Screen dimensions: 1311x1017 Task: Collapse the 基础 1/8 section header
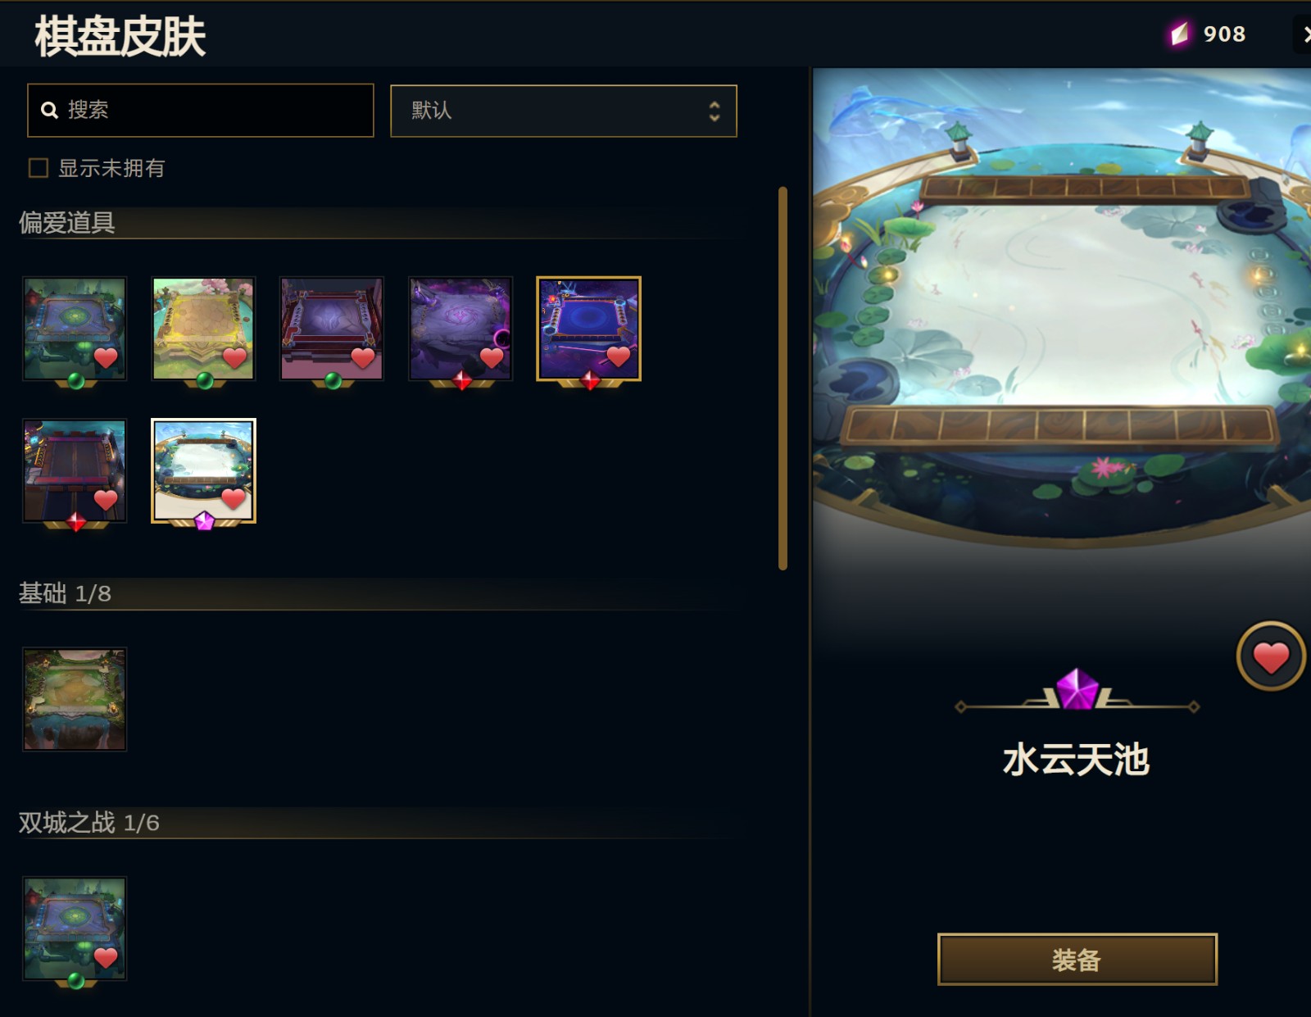[65, 593]
